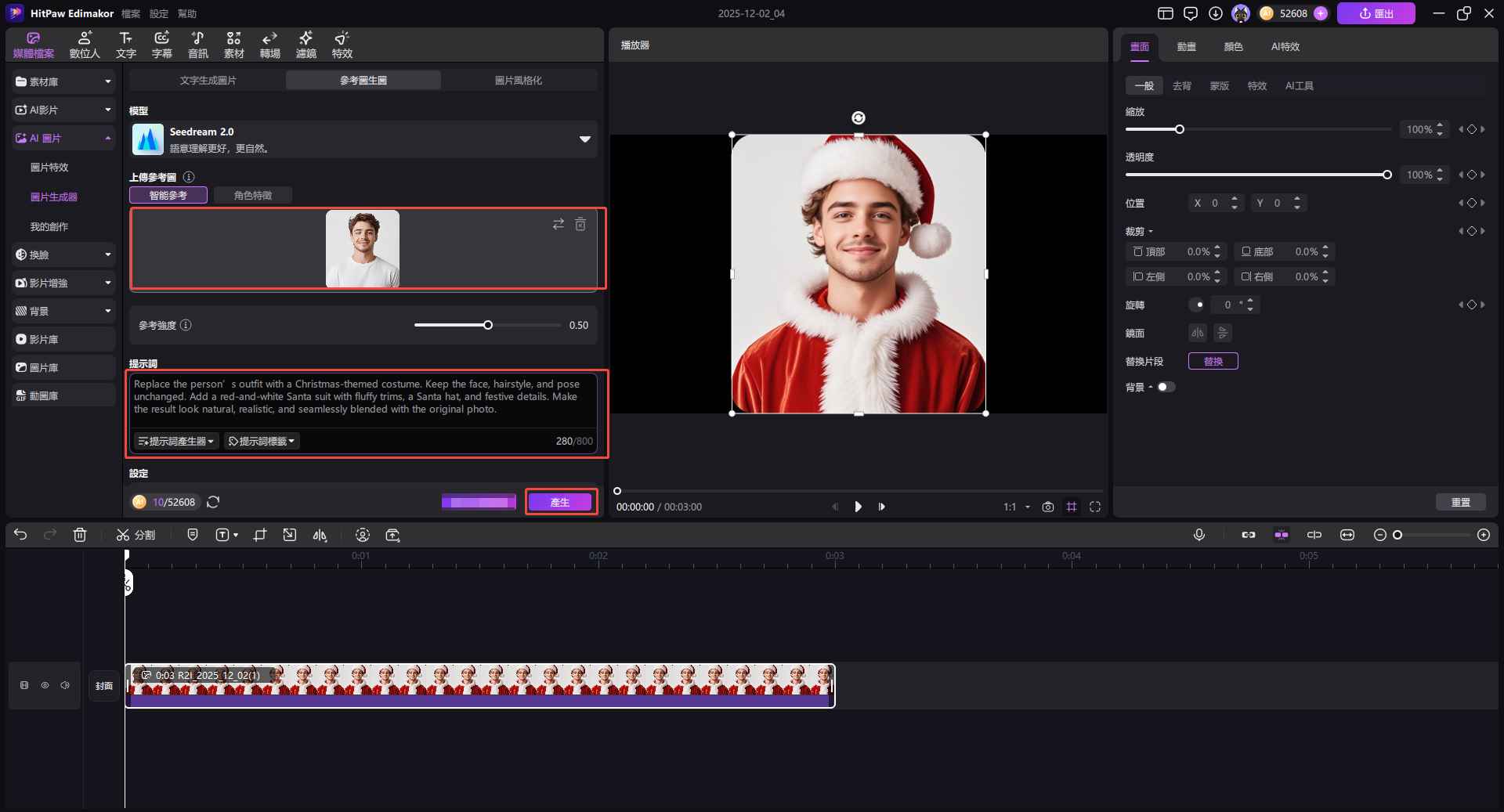Undo the last action
1504x812 pixels.
tap(20, 535)
